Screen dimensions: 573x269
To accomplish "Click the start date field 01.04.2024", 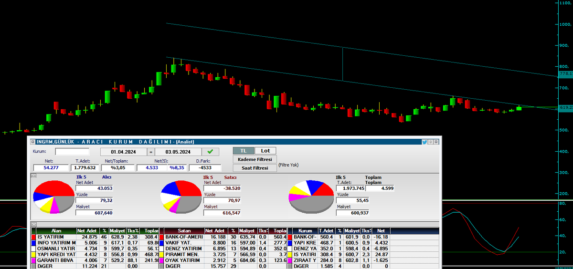I will pyautogui.click(x=123, y=152).
